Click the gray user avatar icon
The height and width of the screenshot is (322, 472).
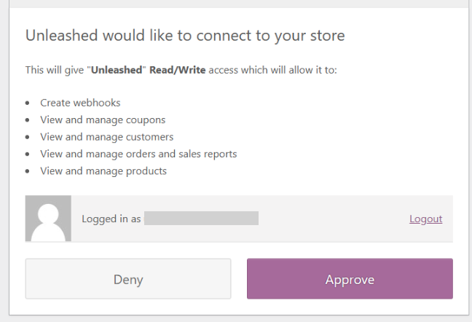[x=48, y=219]
